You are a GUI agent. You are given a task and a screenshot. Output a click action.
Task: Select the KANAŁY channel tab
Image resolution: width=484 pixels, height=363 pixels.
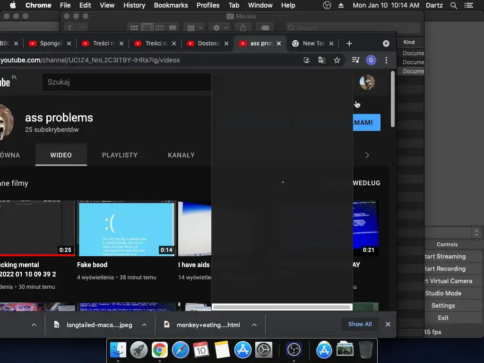181,155
